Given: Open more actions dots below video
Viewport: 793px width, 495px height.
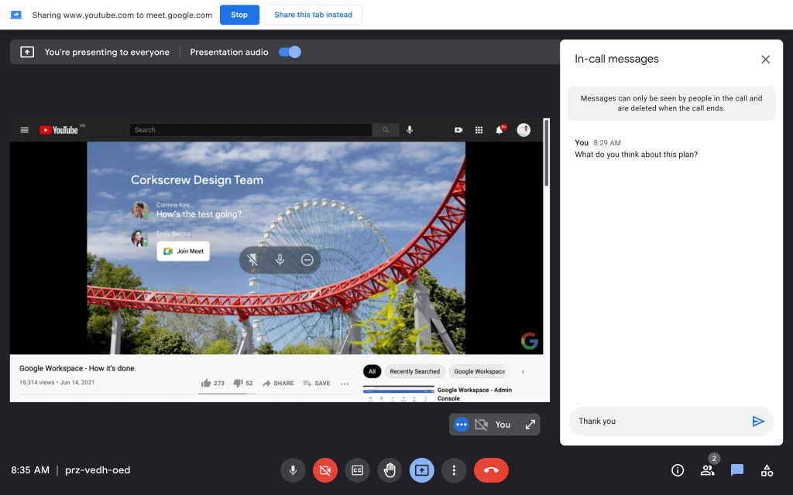Looking at the screenshot, I should 345,384.
